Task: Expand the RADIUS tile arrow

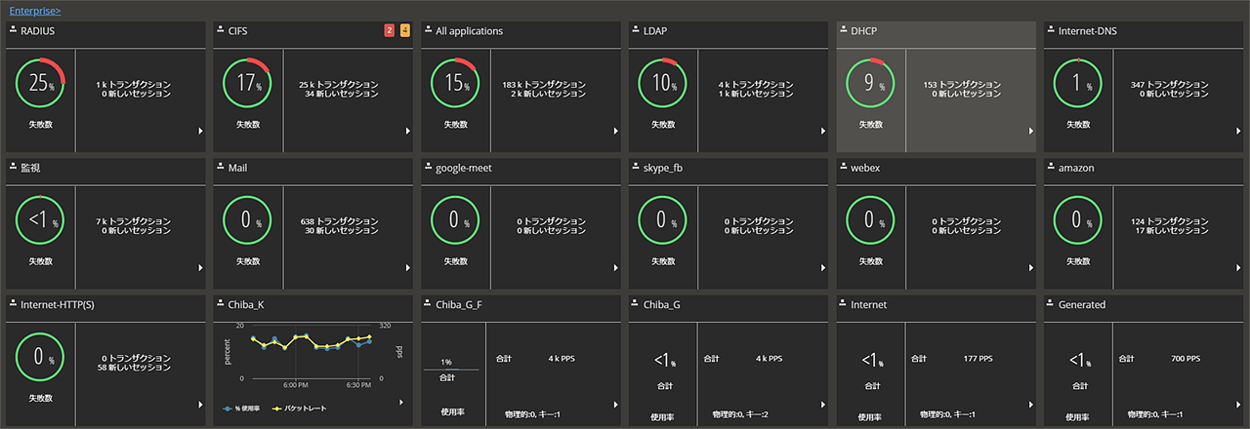Action: (x=200, y=131)
